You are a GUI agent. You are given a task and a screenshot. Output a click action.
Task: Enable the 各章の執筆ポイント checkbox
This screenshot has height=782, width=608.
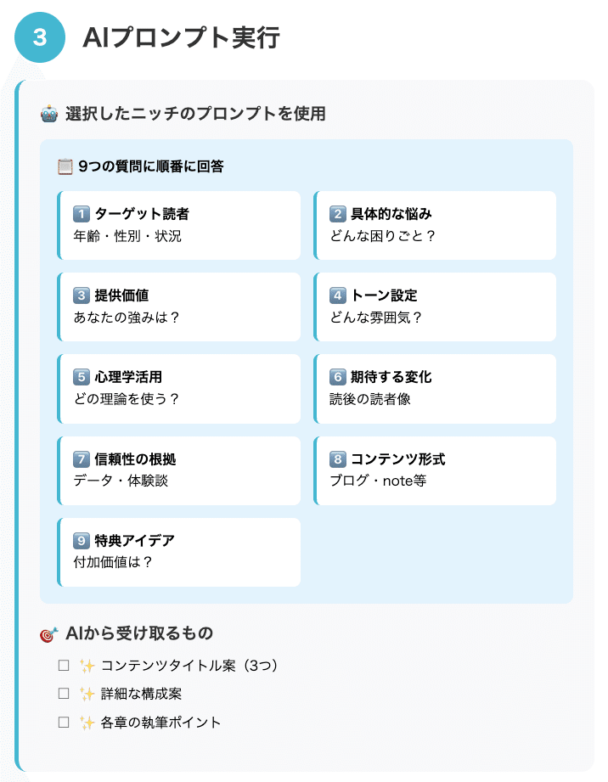pyautogui.click(x=64, y=723)
